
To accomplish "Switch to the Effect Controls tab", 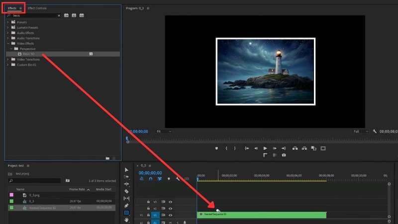I will pos(37,8).
